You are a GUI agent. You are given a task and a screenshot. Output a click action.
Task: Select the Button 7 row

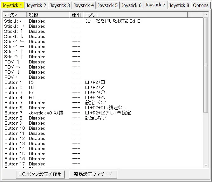click(103, 113)
